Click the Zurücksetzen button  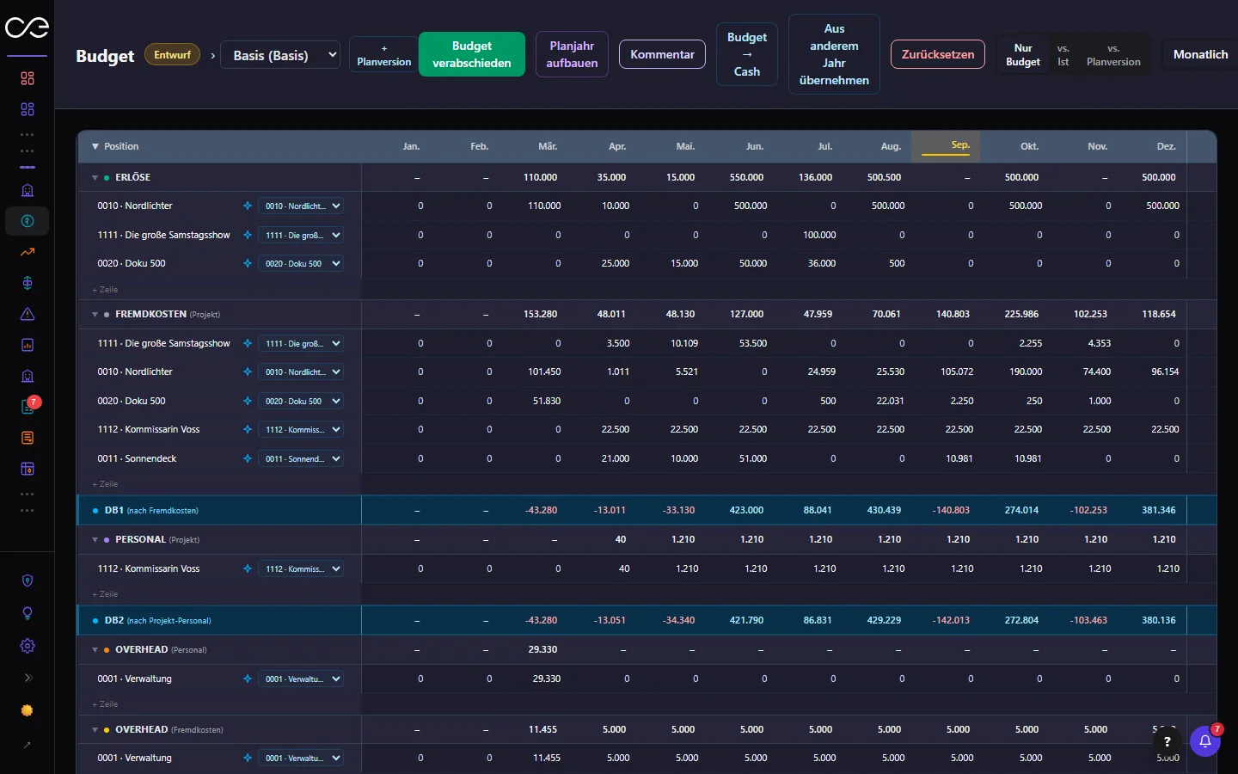938,54
